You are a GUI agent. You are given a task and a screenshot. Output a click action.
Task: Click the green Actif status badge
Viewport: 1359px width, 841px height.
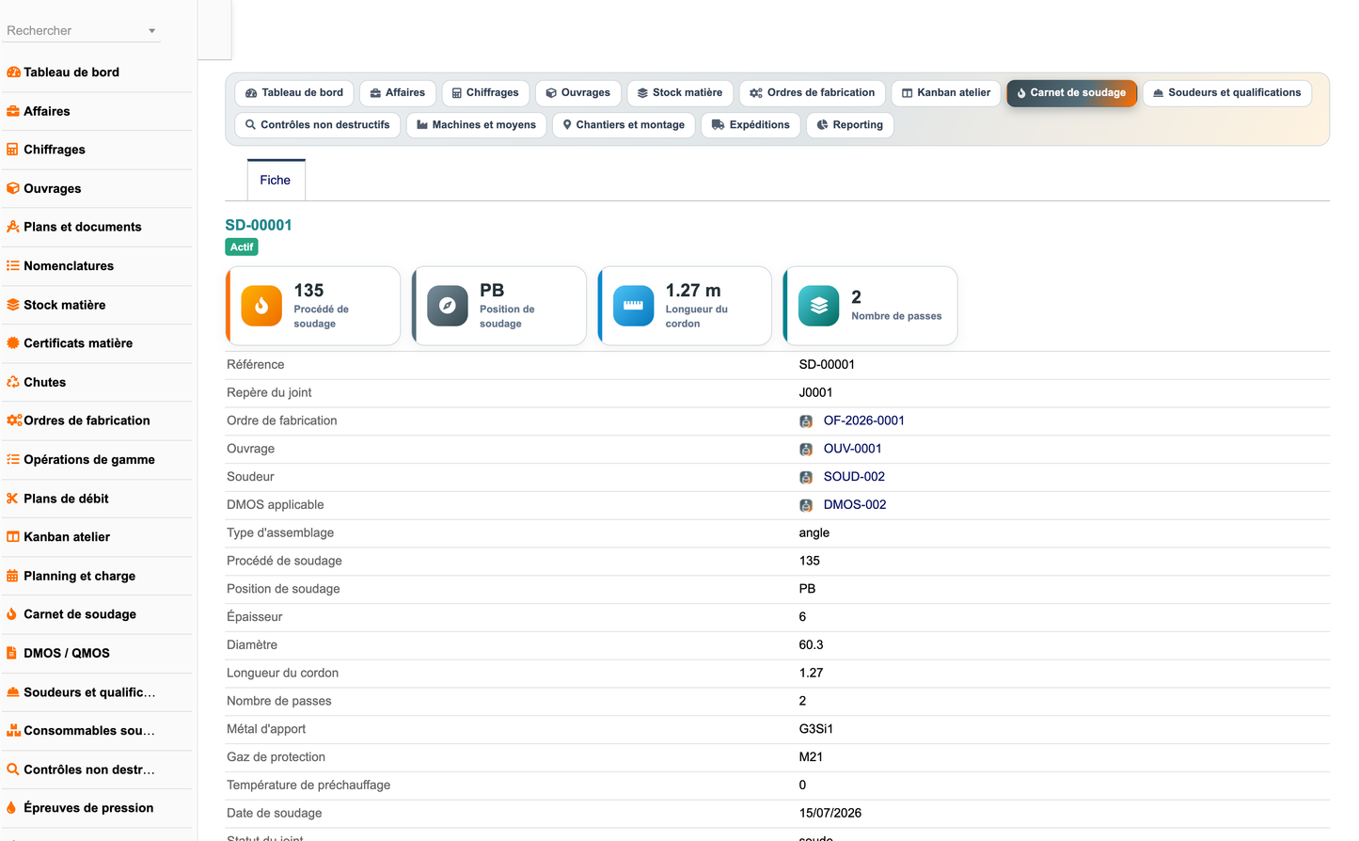[x=242, y=247]
